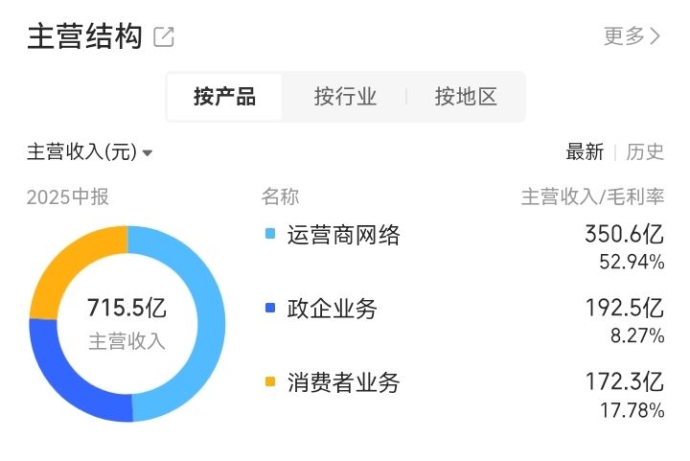Click the 715.5亿 donut chart center

[126, 322]
